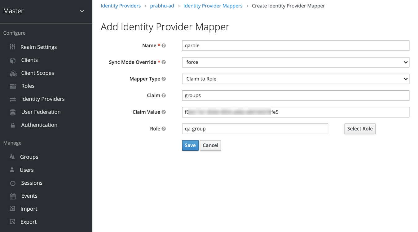Screen dimensions: 418x232
Task: Click the Clients cube icon in sidebar
Action: 13,60
